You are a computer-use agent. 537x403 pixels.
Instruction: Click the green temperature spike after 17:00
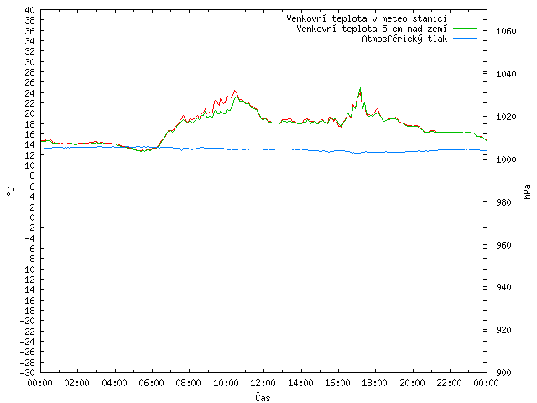click(x=360, y=88)
